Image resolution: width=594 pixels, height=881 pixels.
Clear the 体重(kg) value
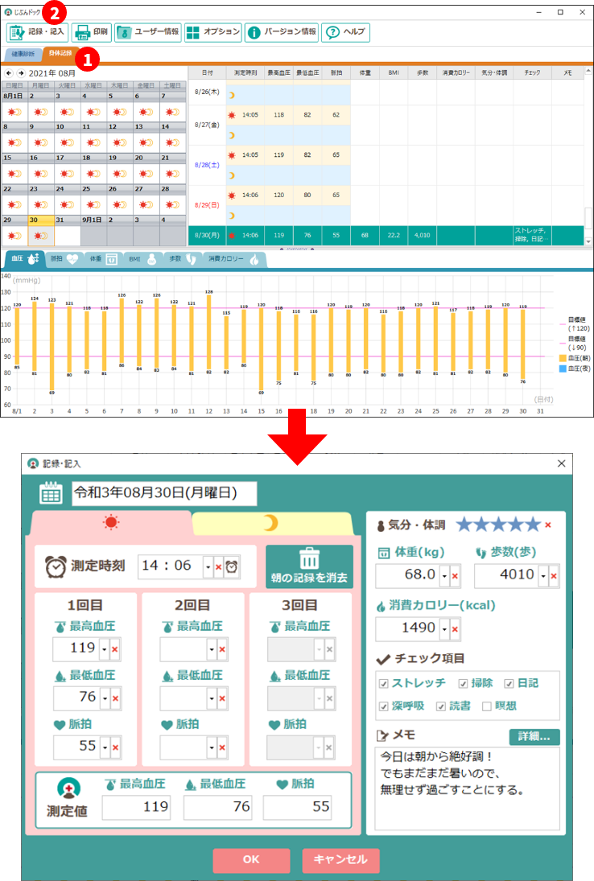pos(455,576)
